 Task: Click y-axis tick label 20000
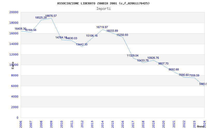(x=14, y=12)
